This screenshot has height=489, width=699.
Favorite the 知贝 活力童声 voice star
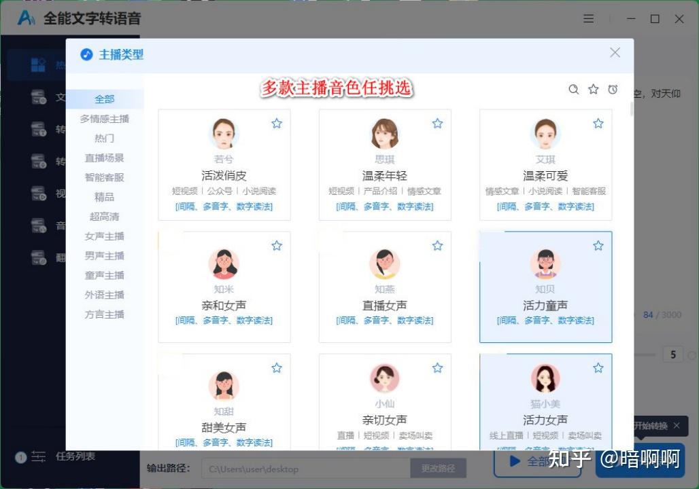(x=598, y=245)
